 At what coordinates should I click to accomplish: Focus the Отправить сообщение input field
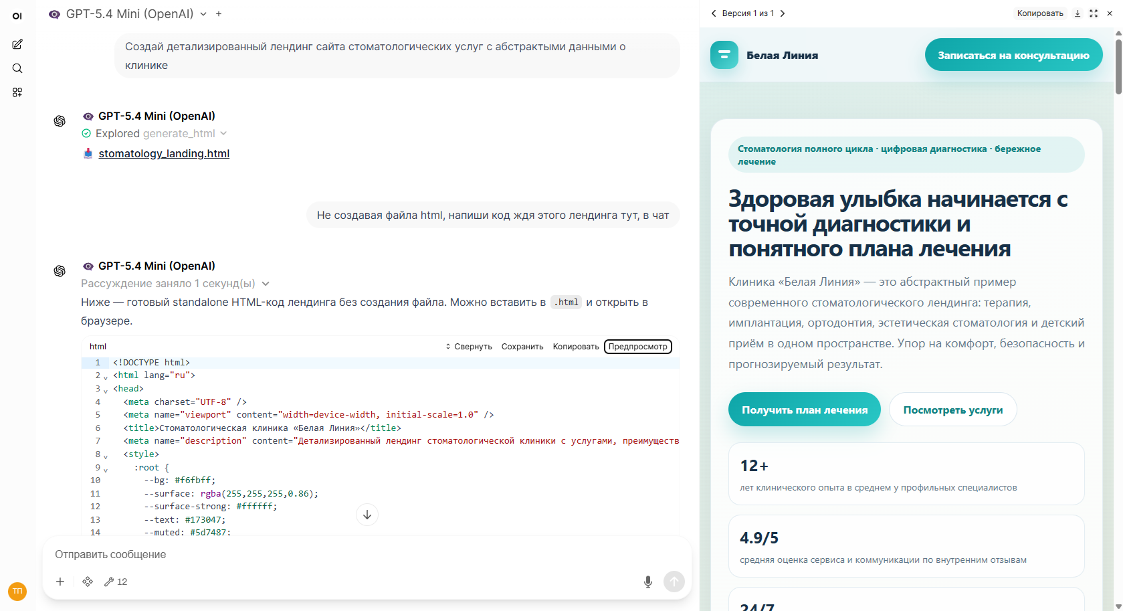tap(367, 555)
